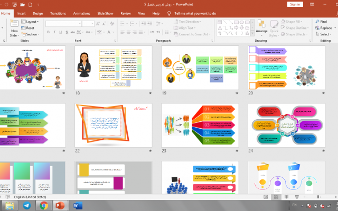338x211 pixels.
Task: Click Increase Font Size icon
Action: point(98,23)
